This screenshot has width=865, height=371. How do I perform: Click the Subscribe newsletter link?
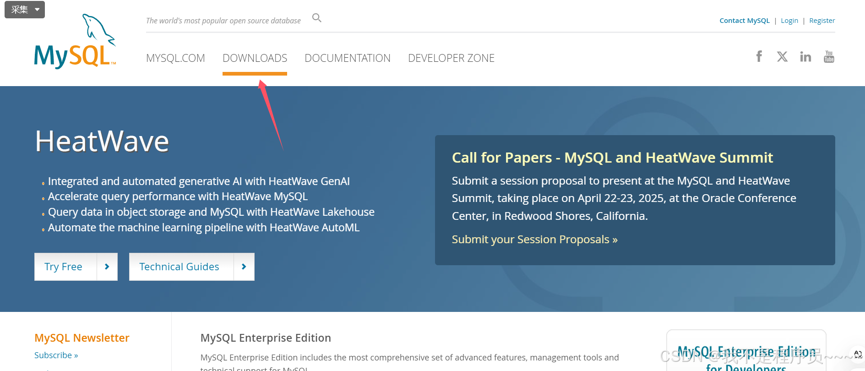56,355
